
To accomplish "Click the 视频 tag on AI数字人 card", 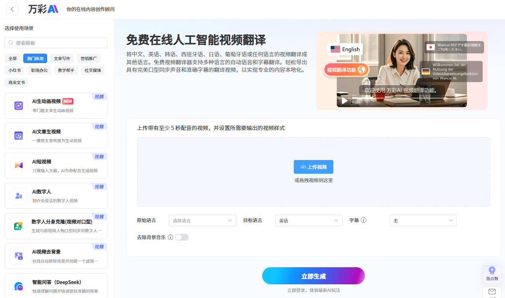I will (99, 187).
